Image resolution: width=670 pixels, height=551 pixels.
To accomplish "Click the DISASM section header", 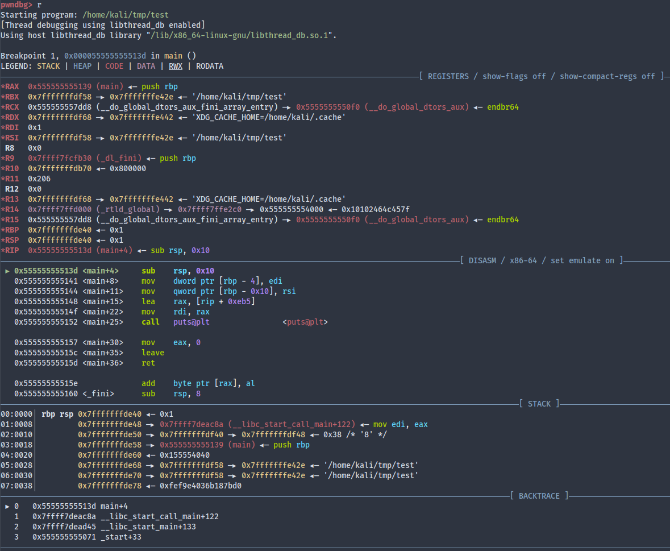I will click(x=482, y=260).
